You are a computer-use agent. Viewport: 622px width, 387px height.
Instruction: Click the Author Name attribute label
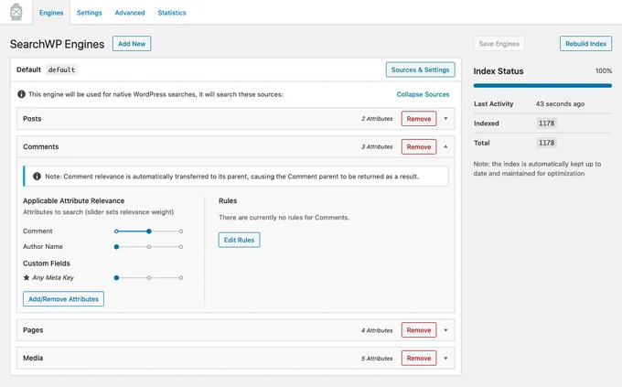point(43,247)
